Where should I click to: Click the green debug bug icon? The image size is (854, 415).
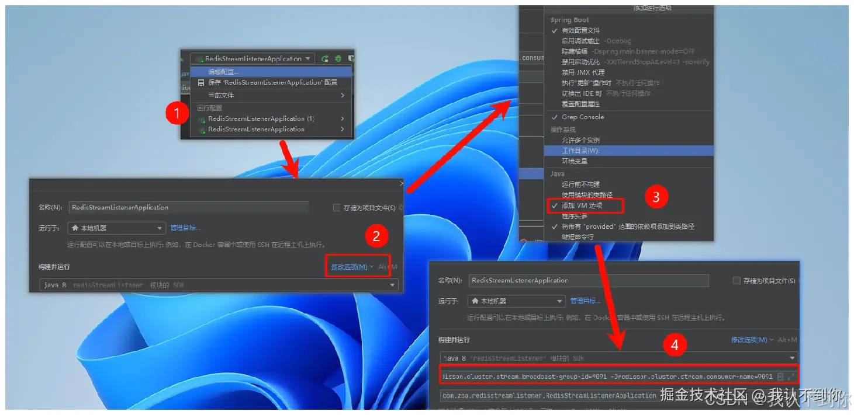338,59
